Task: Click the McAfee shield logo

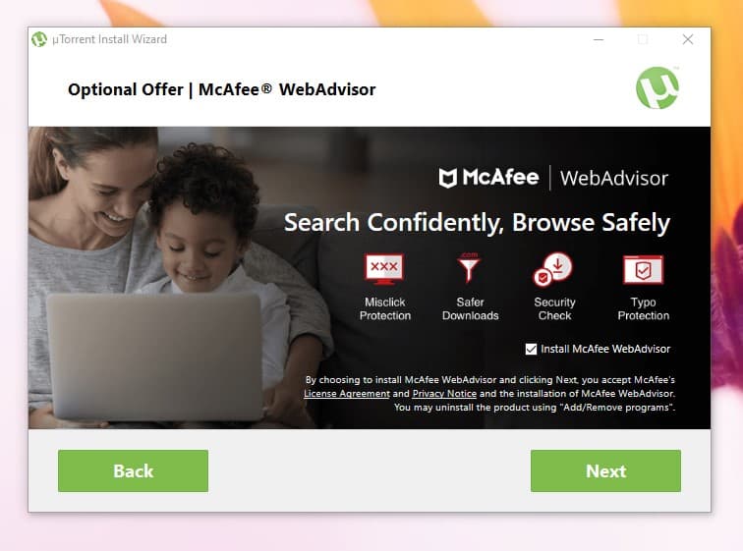Action: (448, 178)
